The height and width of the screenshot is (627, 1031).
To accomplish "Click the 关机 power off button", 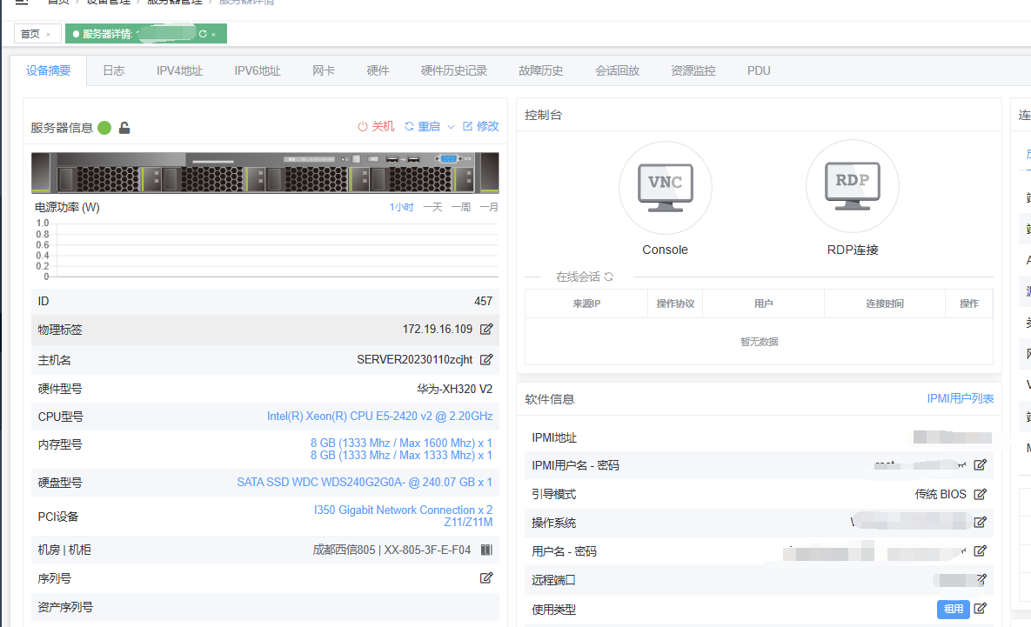I will pyautogui.click(x=376, y=126).
